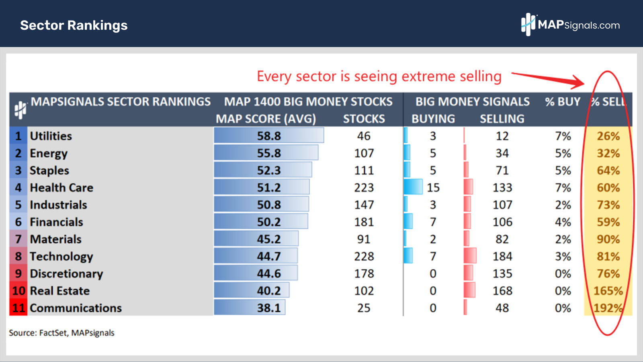The height and width of the screenshot is (362, 643).
Task: Click the Industrials MAP score 50.8
Action: click(269, 205)
